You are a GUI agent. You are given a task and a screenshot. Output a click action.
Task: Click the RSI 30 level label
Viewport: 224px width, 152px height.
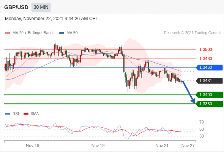click(202, 136)
